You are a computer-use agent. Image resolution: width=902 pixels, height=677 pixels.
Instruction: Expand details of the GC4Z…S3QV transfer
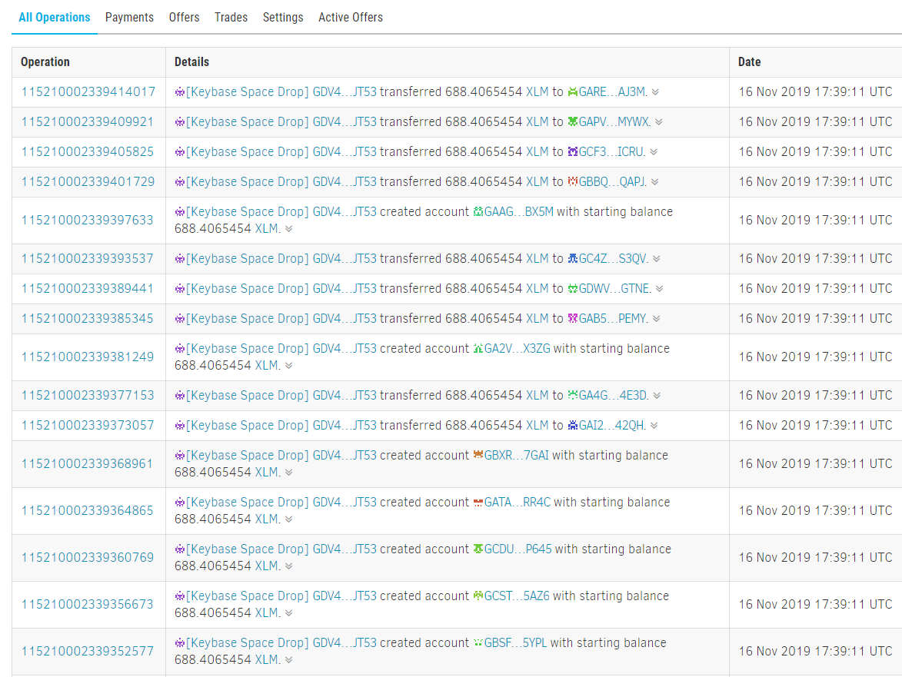(657, 259)
